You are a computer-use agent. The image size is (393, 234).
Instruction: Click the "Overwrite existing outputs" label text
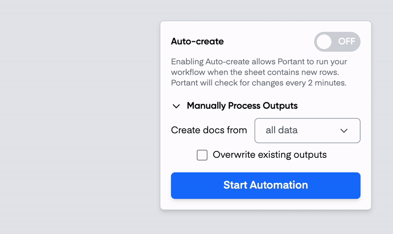(270, 155)
